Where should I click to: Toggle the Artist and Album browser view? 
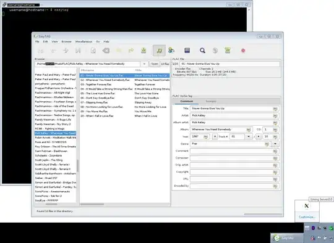coord(171,51)
